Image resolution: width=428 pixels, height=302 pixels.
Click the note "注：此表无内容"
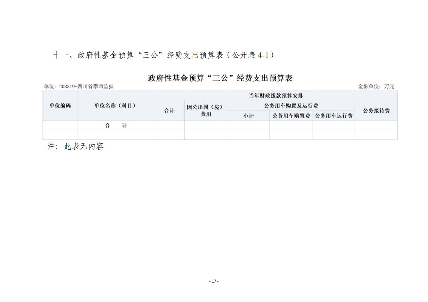76,147
